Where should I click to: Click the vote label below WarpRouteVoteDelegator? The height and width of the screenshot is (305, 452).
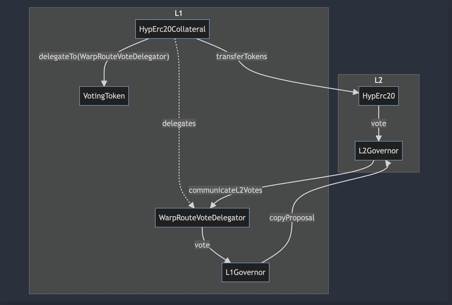(202, 245)
